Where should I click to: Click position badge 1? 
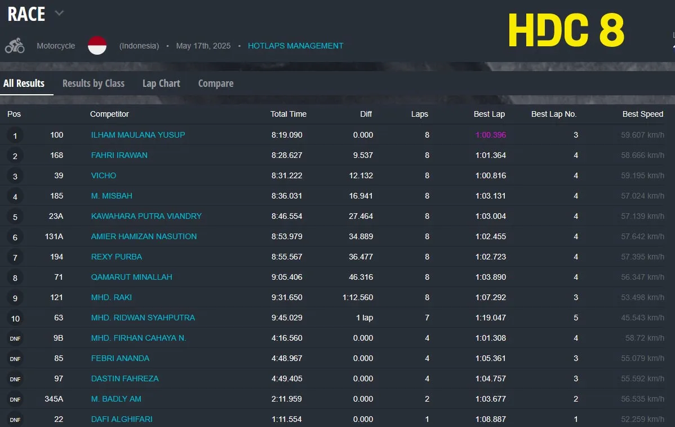pos(15,136)
